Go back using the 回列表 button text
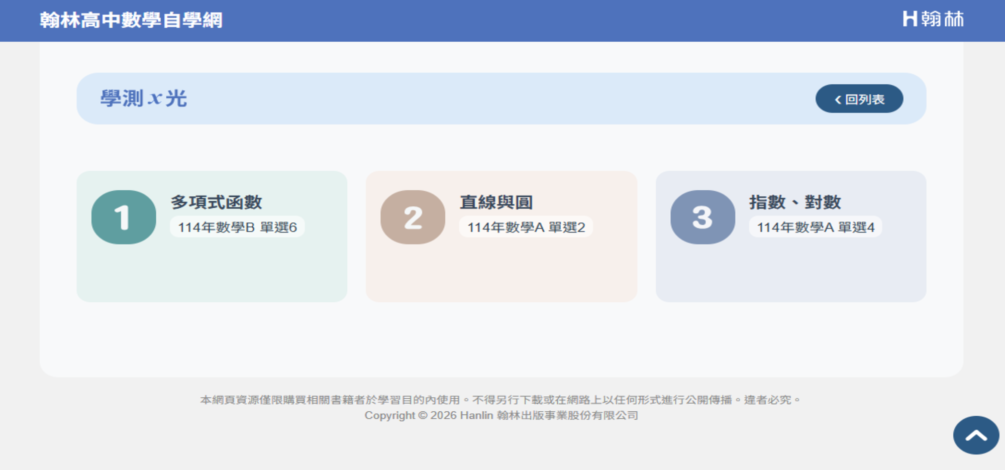 (x=864, y=99)
